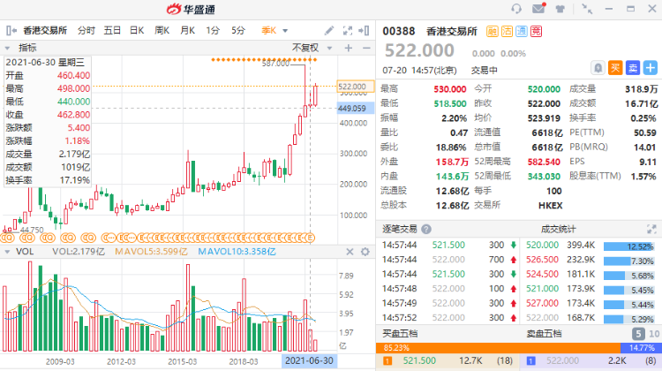Click the MAVOL5 indicator label
Screen dimensions: 662x371
click(151, 252)
